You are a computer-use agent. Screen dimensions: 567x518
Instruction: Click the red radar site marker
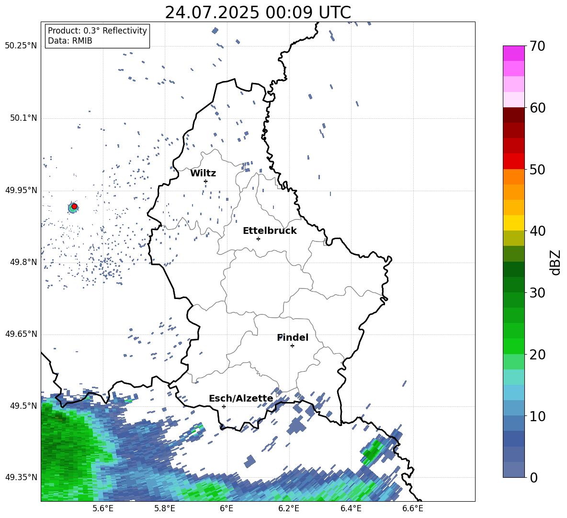pos(74,206)
